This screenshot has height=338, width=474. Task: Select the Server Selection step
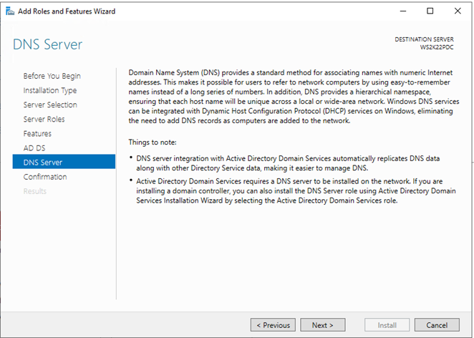pos(50,105)
